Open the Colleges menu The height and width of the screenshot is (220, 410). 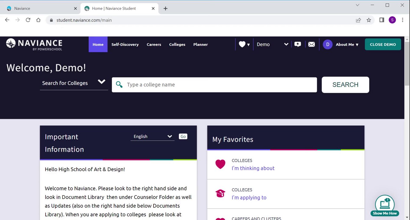(177, 45)
